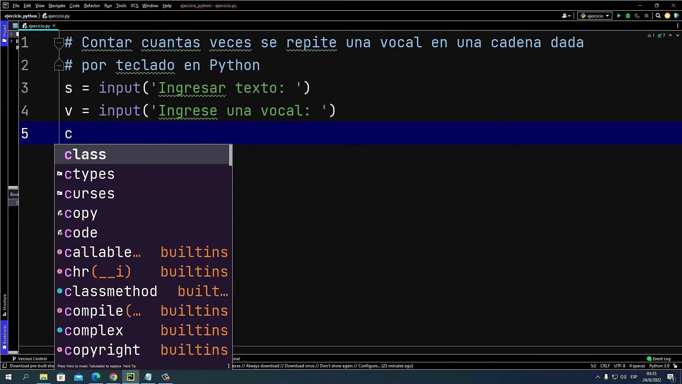682x384 pixels.
Task: Select the ejercicio.py editor tab
Action: 39,26
